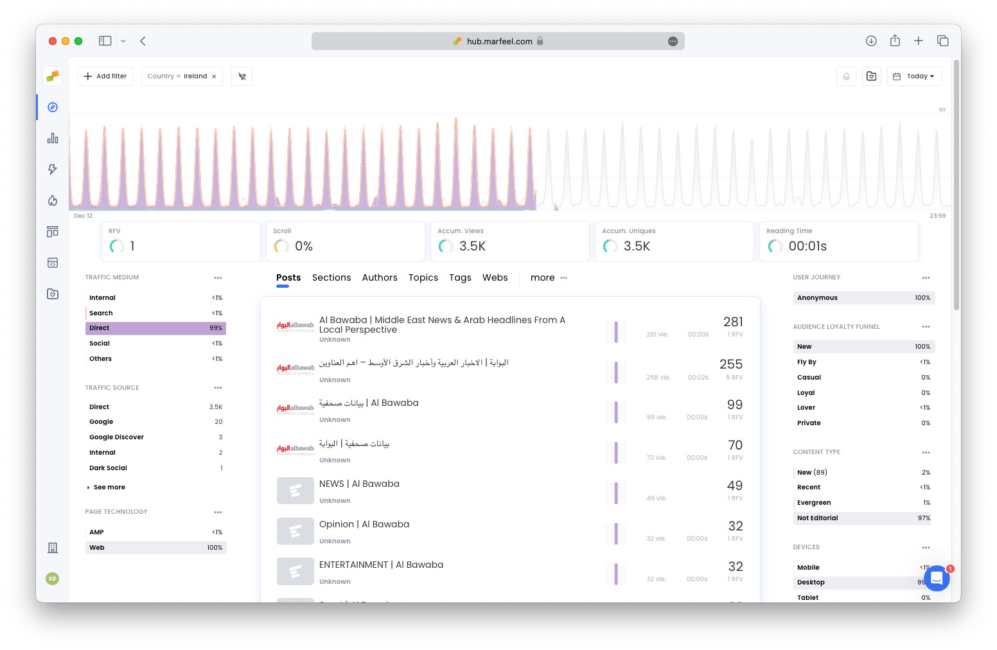The image size is (997, 650).
Task: Filter by Direct traffic medium
Action: (155, 328)
